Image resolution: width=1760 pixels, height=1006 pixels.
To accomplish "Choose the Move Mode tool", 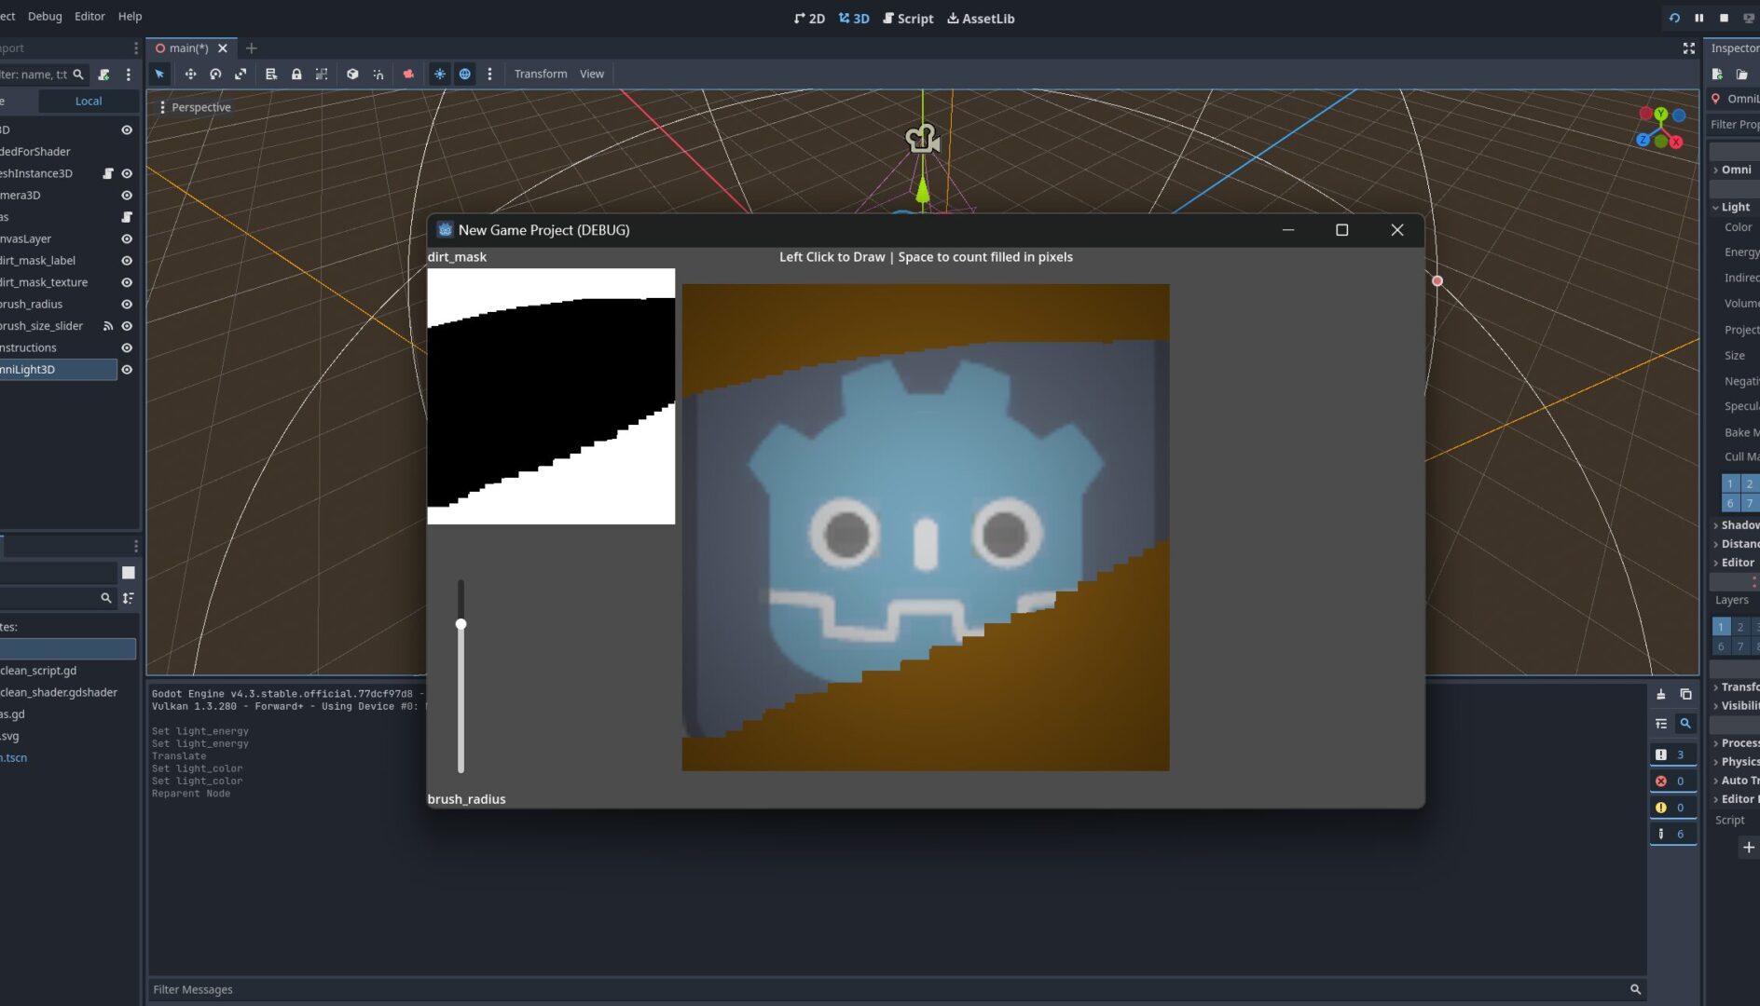I will [x=190, y=74].
